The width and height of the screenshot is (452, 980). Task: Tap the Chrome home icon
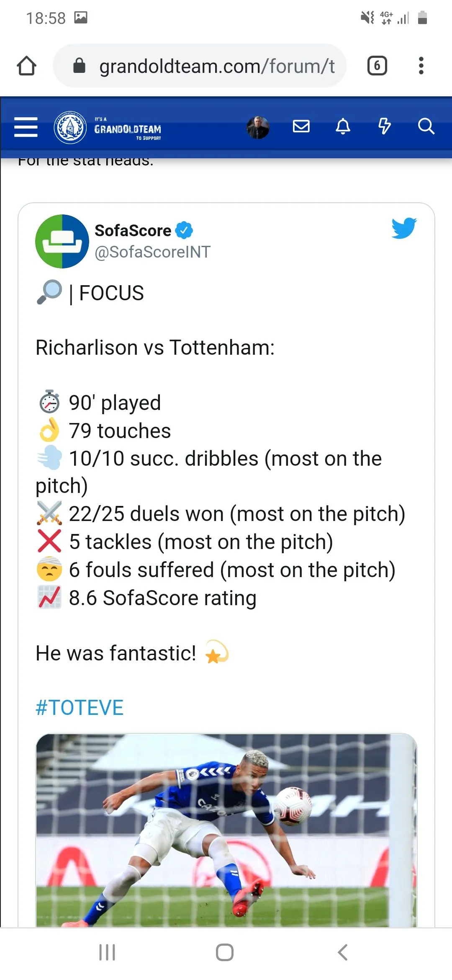coord(26,66)
